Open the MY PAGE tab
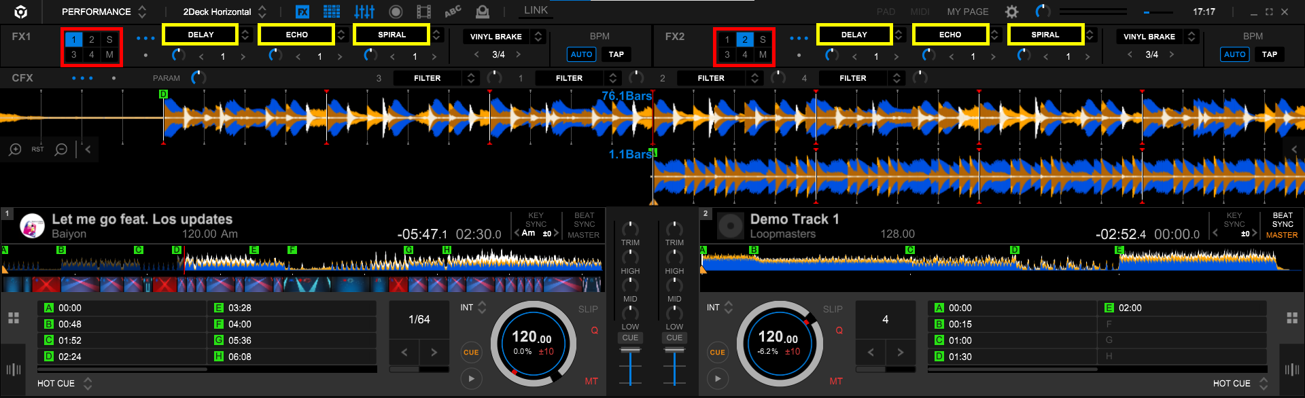The image size is (1305, 398). 968,12
